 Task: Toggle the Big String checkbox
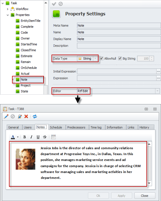[x=120, y=59]
